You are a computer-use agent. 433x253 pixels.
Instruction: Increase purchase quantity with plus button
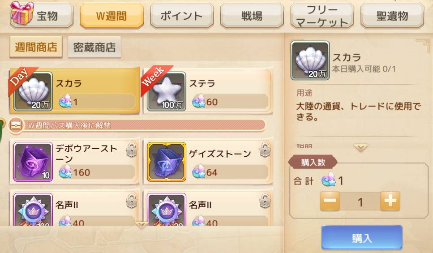(x=390, y=201)
